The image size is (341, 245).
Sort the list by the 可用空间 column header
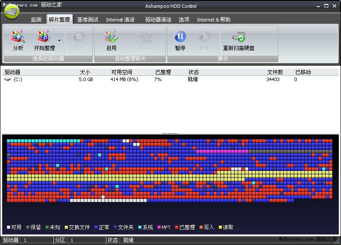click(121, 72)
